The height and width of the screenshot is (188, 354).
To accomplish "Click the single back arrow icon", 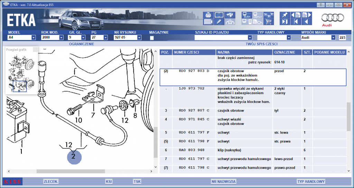I will (x=307, y=22).
